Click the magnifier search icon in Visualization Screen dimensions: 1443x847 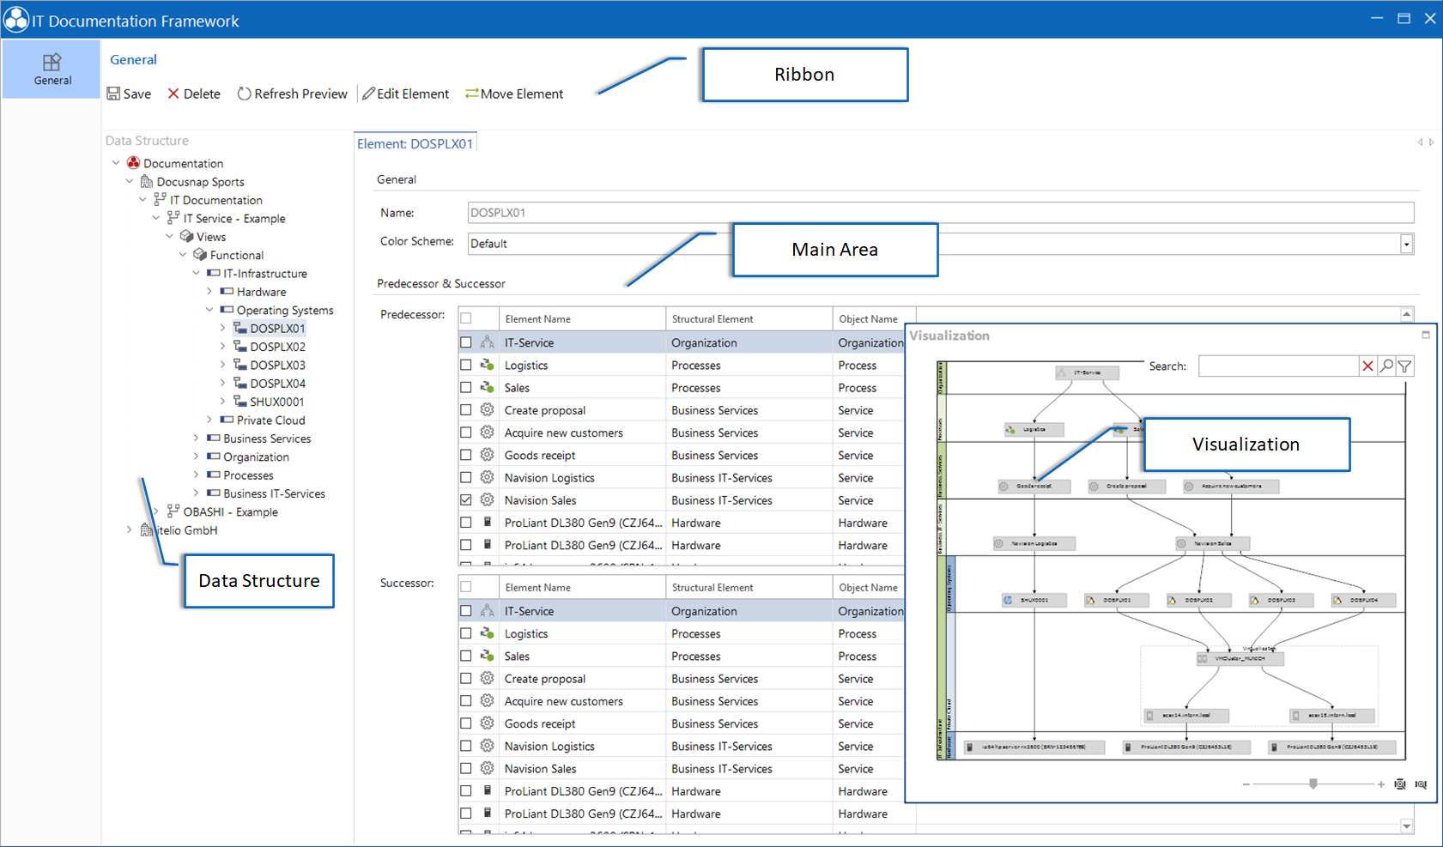1386,366
